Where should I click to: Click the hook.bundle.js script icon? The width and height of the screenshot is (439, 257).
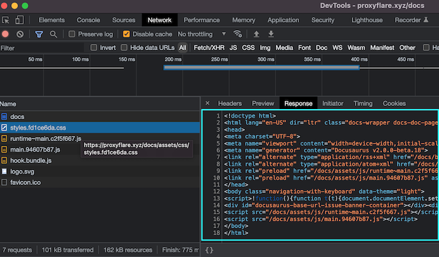[x=4, y=160]
